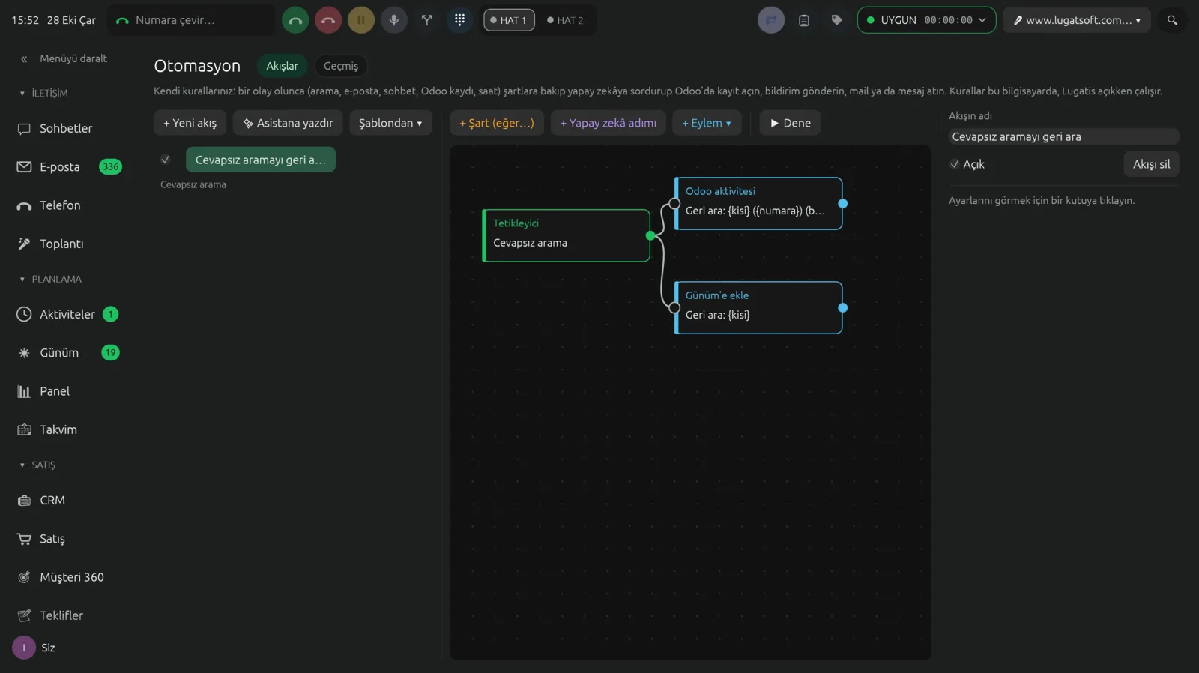Open the search magnifier icon
This screenshot has width=1199, height=673.
tap(1173, 20)
